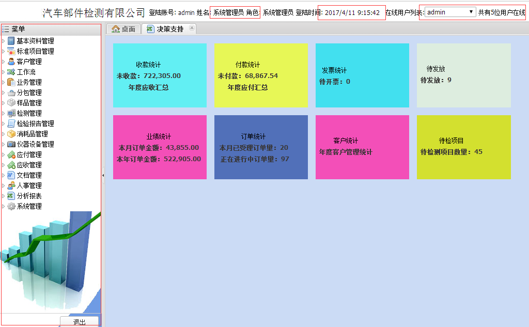Click the 工作流 arrows icon
The width and height of the screenshot is (529, 327).
coord(11,72)
